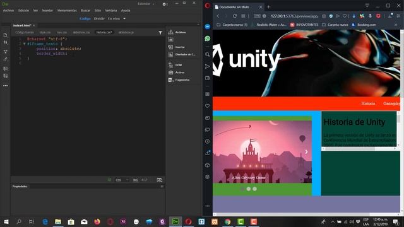Open Chrome from the taskbar
This screenshot has width=404, height=227.
(x=227, y=221)
